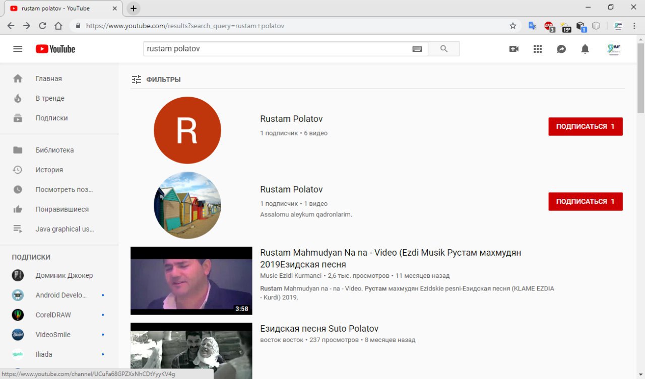The image size is (645, 379).
Task: Click the YouTube logo
Action: point(55,49)
